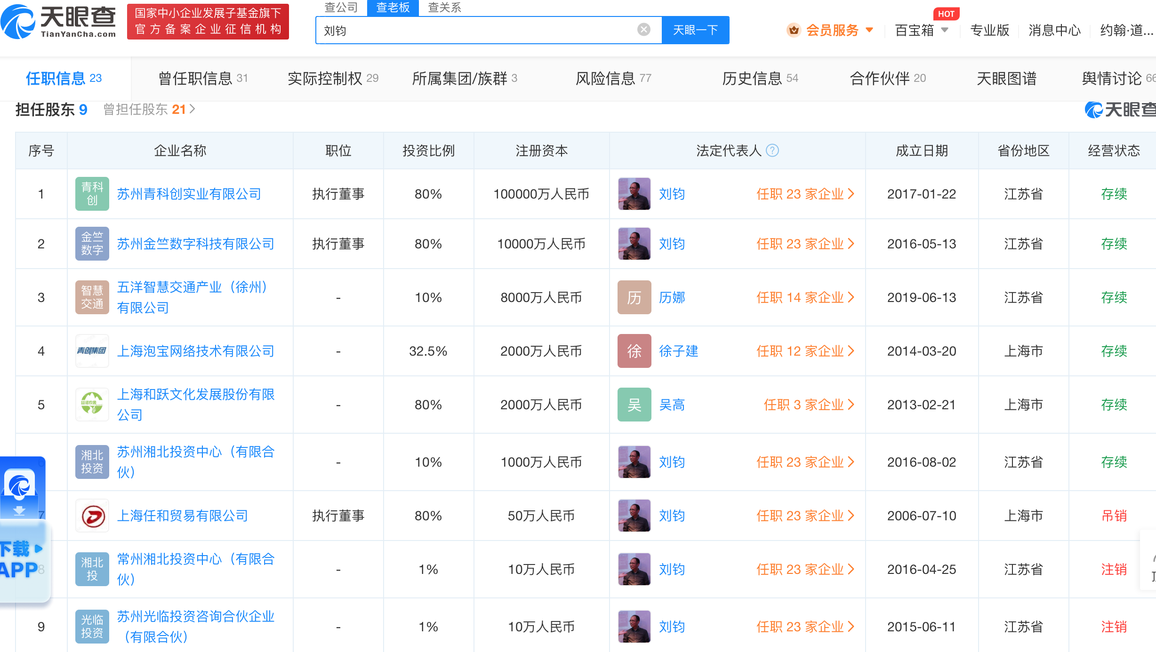Viewport: 1156px width, 652px height.
Task: Click the 法定代表人 help question icon
Action: click(772, 151)
